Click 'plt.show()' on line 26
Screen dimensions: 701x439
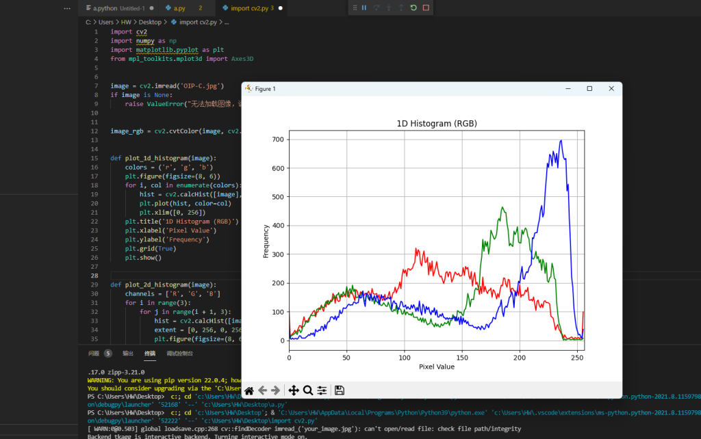(143, 257)
